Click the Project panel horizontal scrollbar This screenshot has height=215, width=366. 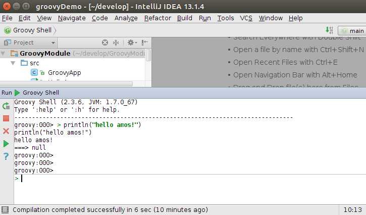[66, 84]
